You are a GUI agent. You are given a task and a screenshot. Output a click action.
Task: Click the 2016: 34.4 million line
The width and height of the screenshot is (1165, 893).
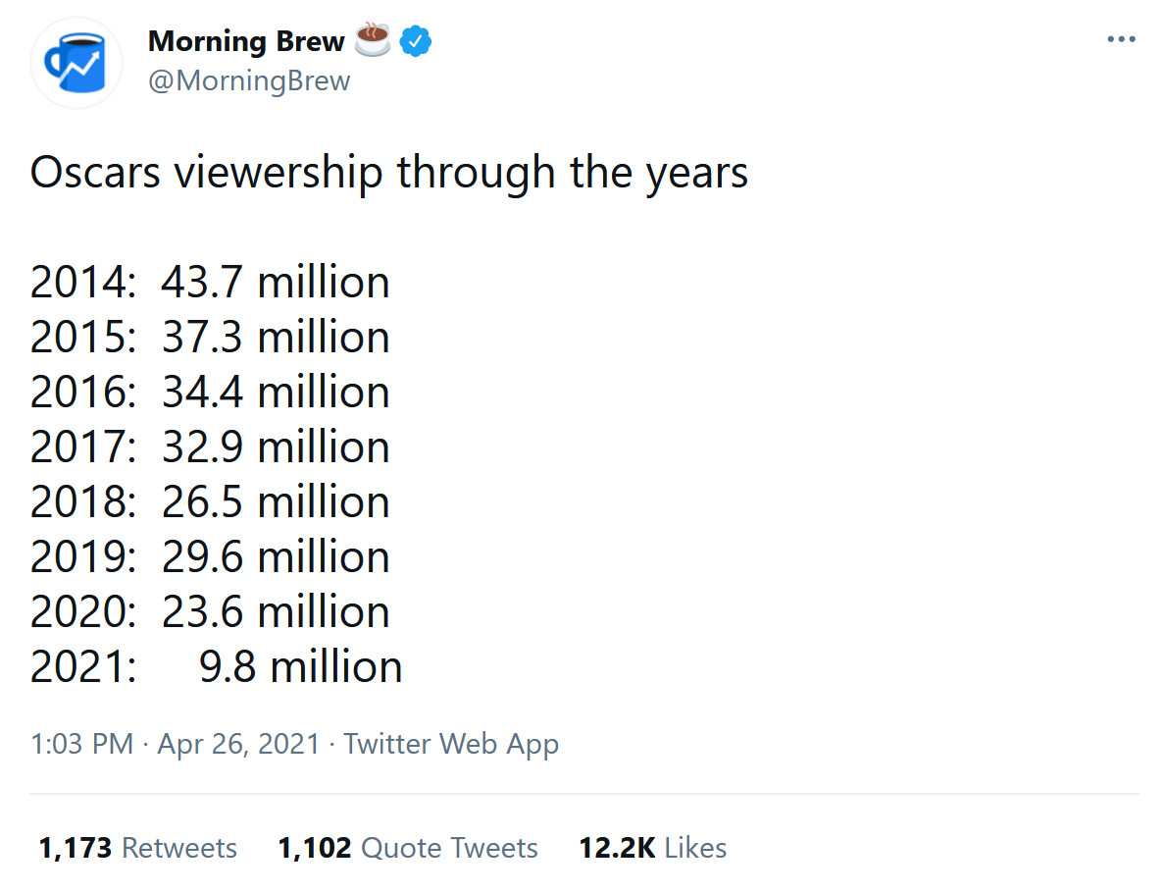[x=210, y=393]
